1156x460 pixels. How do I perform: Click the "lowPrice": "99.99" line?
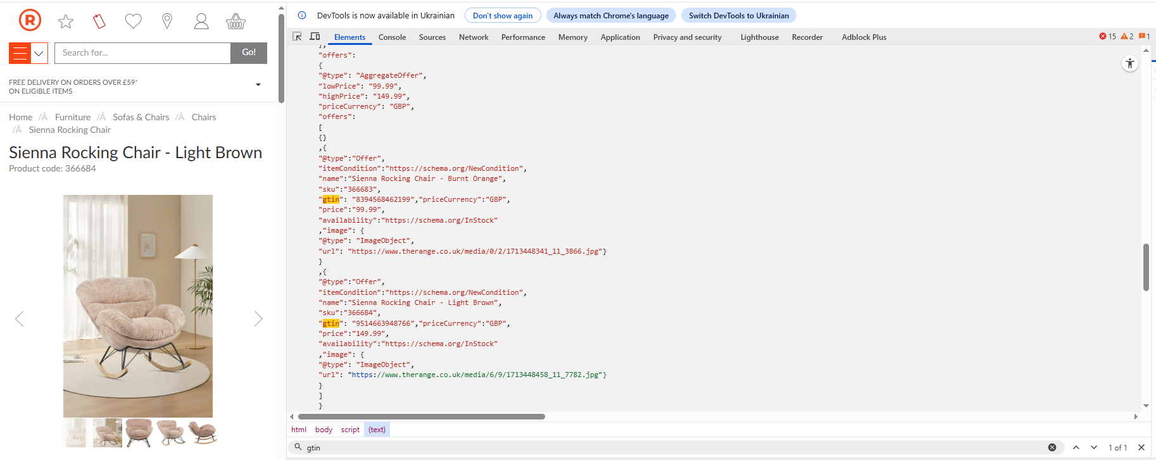click(360, 86)
